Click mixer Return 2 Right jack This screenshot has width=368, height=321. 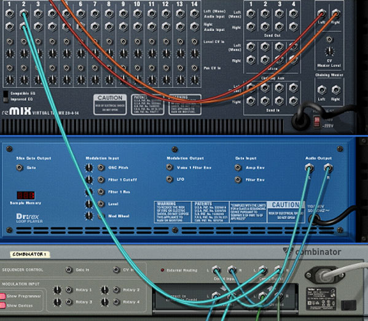click(265, 60)
